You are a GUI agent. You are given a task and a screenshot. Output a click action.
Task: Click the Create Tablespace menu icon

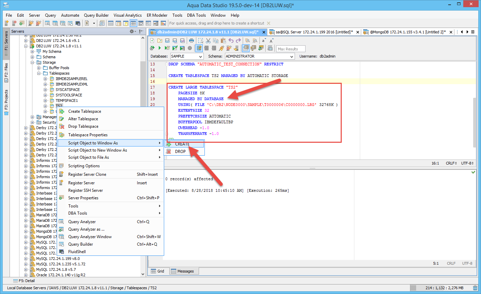[x=62, y=111]
